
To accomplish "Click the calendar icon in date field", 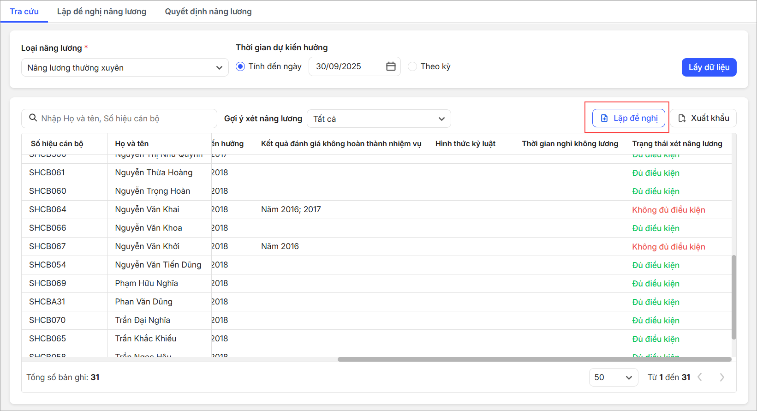I will pos(391,66).
